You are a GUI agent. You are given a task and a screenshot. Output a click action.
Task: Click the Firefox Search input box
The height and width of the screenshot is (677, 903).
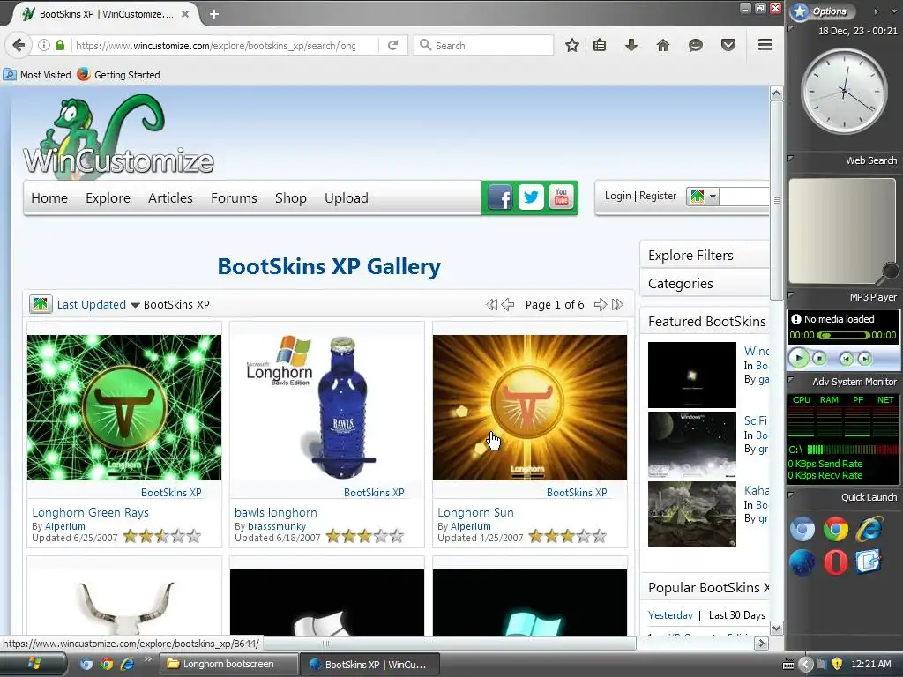click(484, 45)
